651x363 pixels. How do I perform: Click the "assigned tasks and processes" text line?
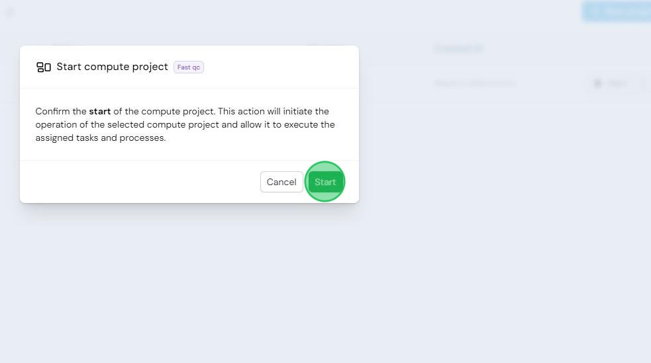click(101, 138)
